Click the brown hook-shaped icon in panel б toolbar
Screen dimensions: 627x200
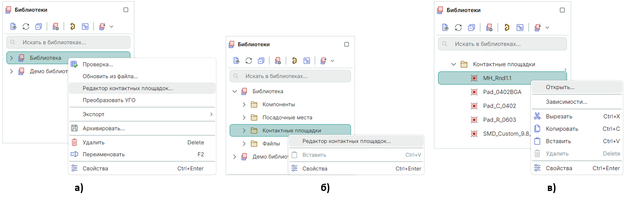[294, 61]
